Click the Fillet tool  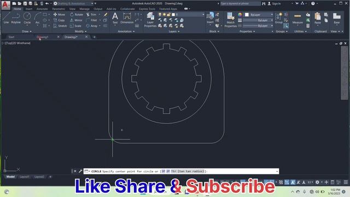92,20
